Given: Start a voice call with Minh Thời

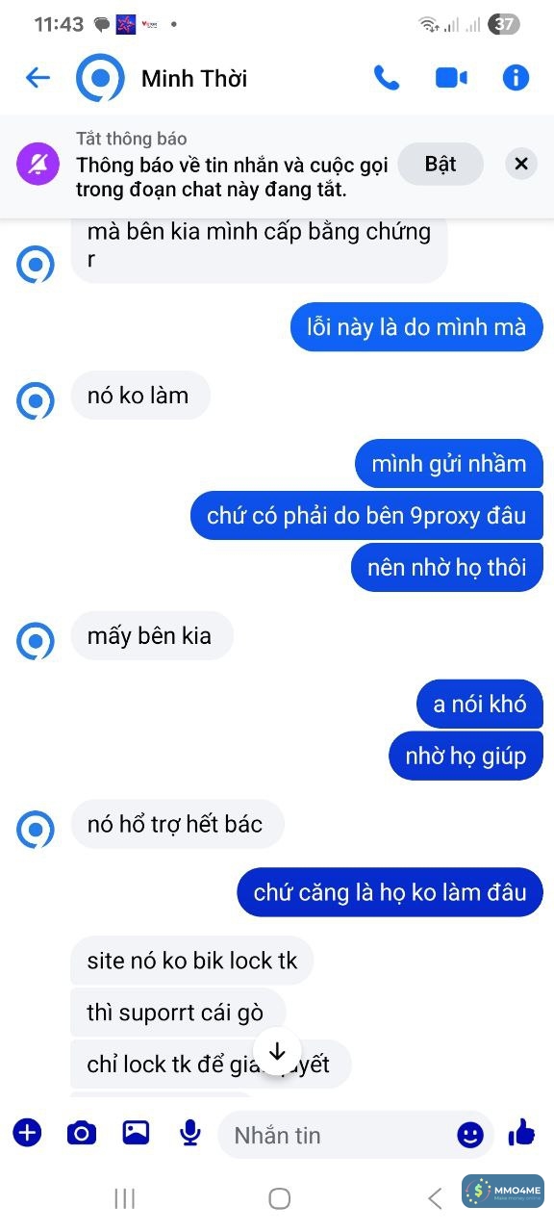Looking at the screenshot, I should coord(387,78).
